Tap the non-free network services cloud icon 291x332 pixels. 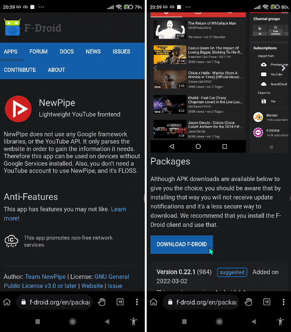[11, 241]
